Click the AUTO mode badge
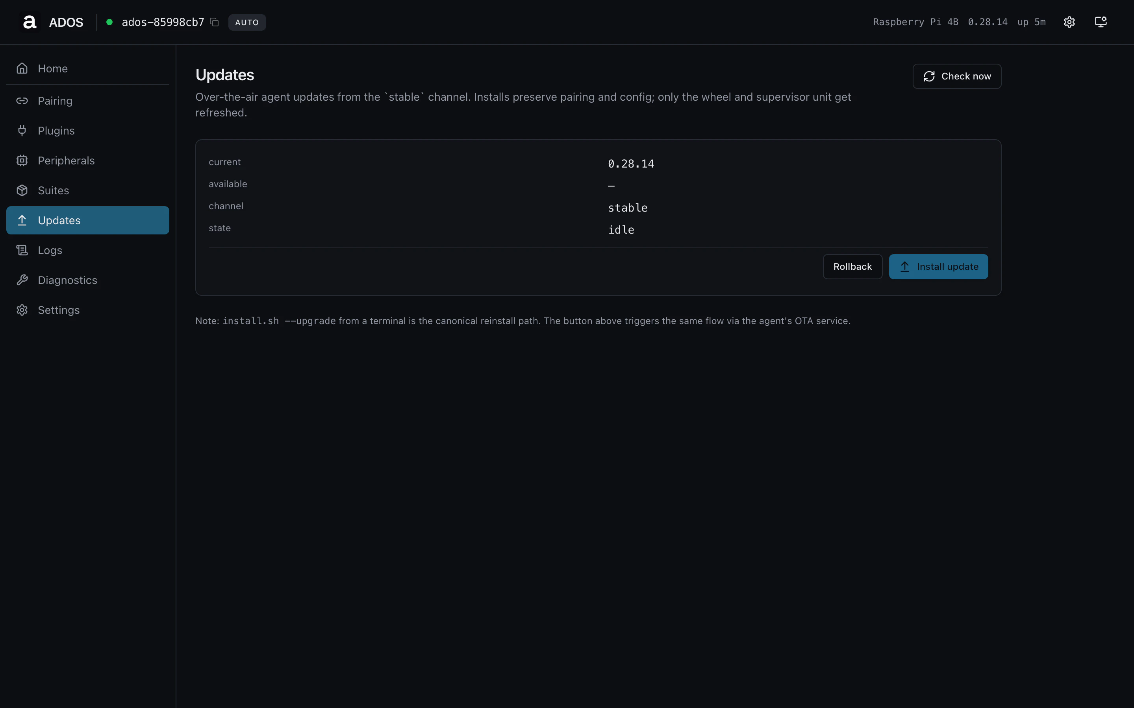The image size is (1134, 708). (x=247, y=22)
